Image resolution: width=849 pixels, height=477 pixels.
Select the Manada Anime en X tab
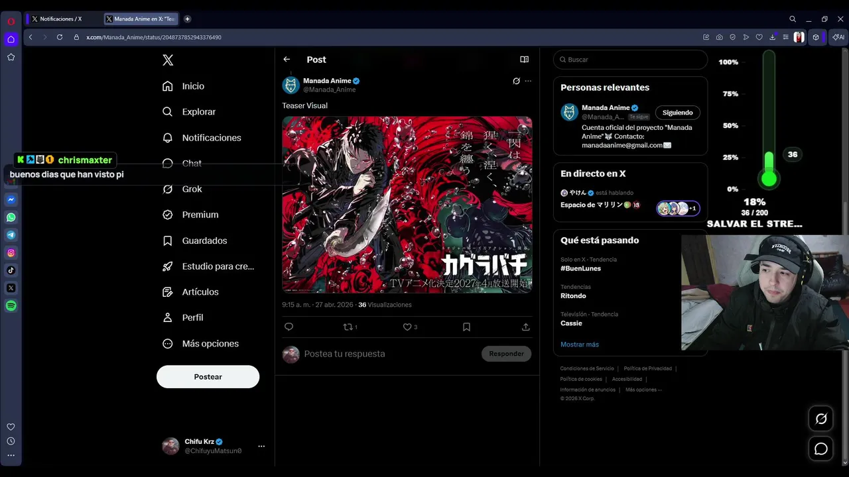(x=141, y=19)
